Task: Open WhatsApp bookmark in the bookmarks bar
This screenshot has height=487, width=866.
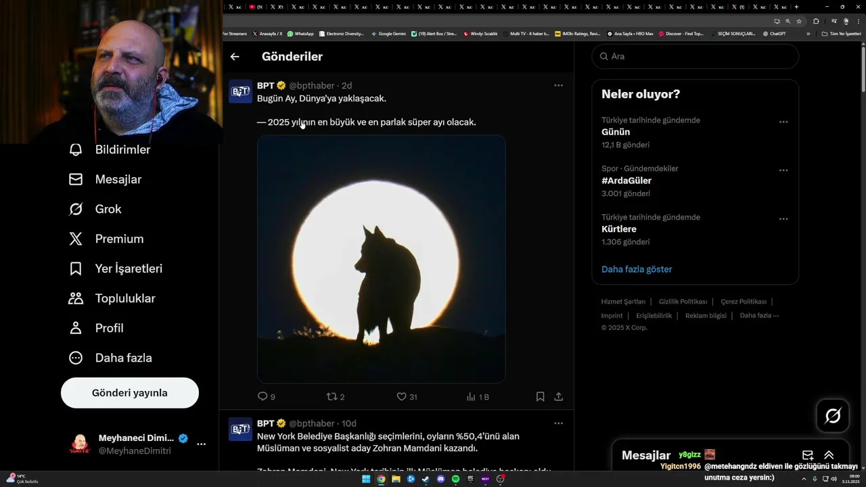Action: (x=300, y=34)
